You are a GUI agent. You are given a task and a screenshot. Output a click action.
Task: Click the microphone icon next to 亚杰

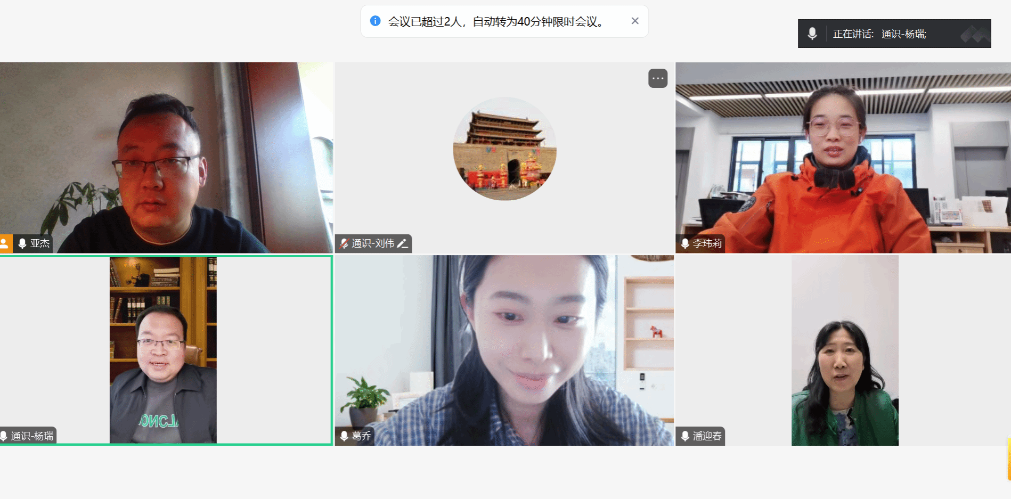22,243
